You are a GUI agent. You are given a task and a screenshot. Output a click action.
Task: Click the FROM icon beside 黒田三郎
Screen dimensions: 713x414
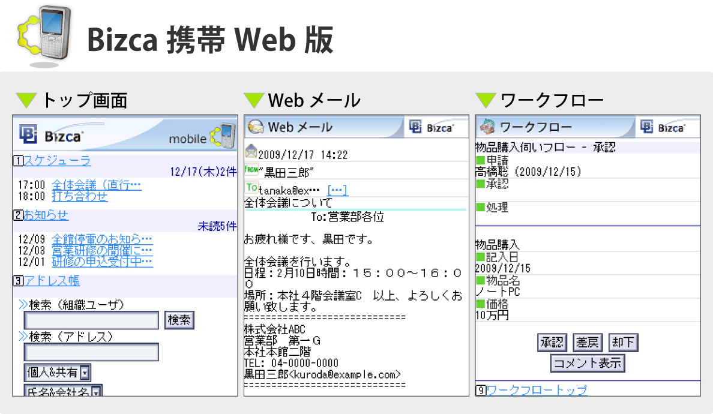point(251,170)
